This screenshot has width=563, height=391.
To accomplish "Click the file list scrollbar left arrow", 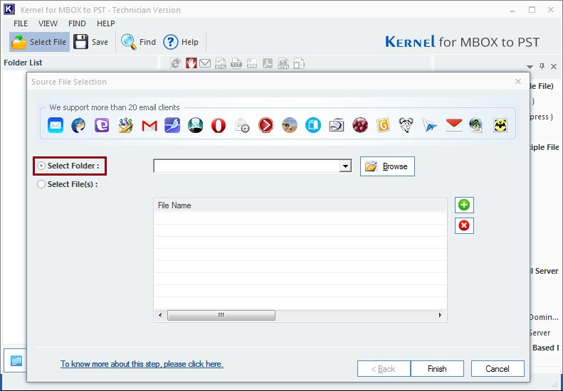I will (x=160, y=316).
